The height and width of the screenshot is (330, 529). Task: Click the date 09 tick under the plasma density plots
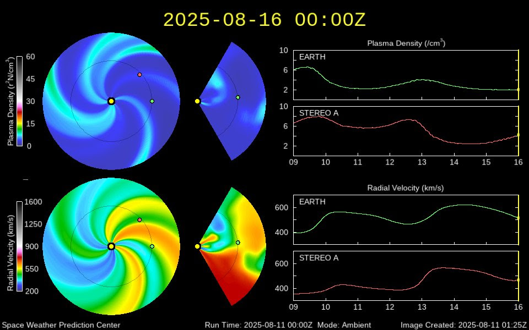(x=293, y=162)
